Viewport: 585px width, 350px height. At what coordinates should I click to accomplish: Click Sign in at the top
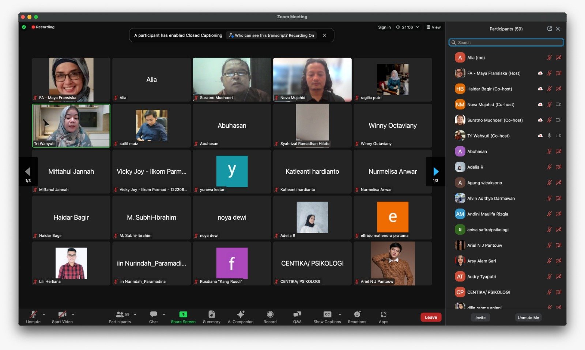tap(384, 27)
